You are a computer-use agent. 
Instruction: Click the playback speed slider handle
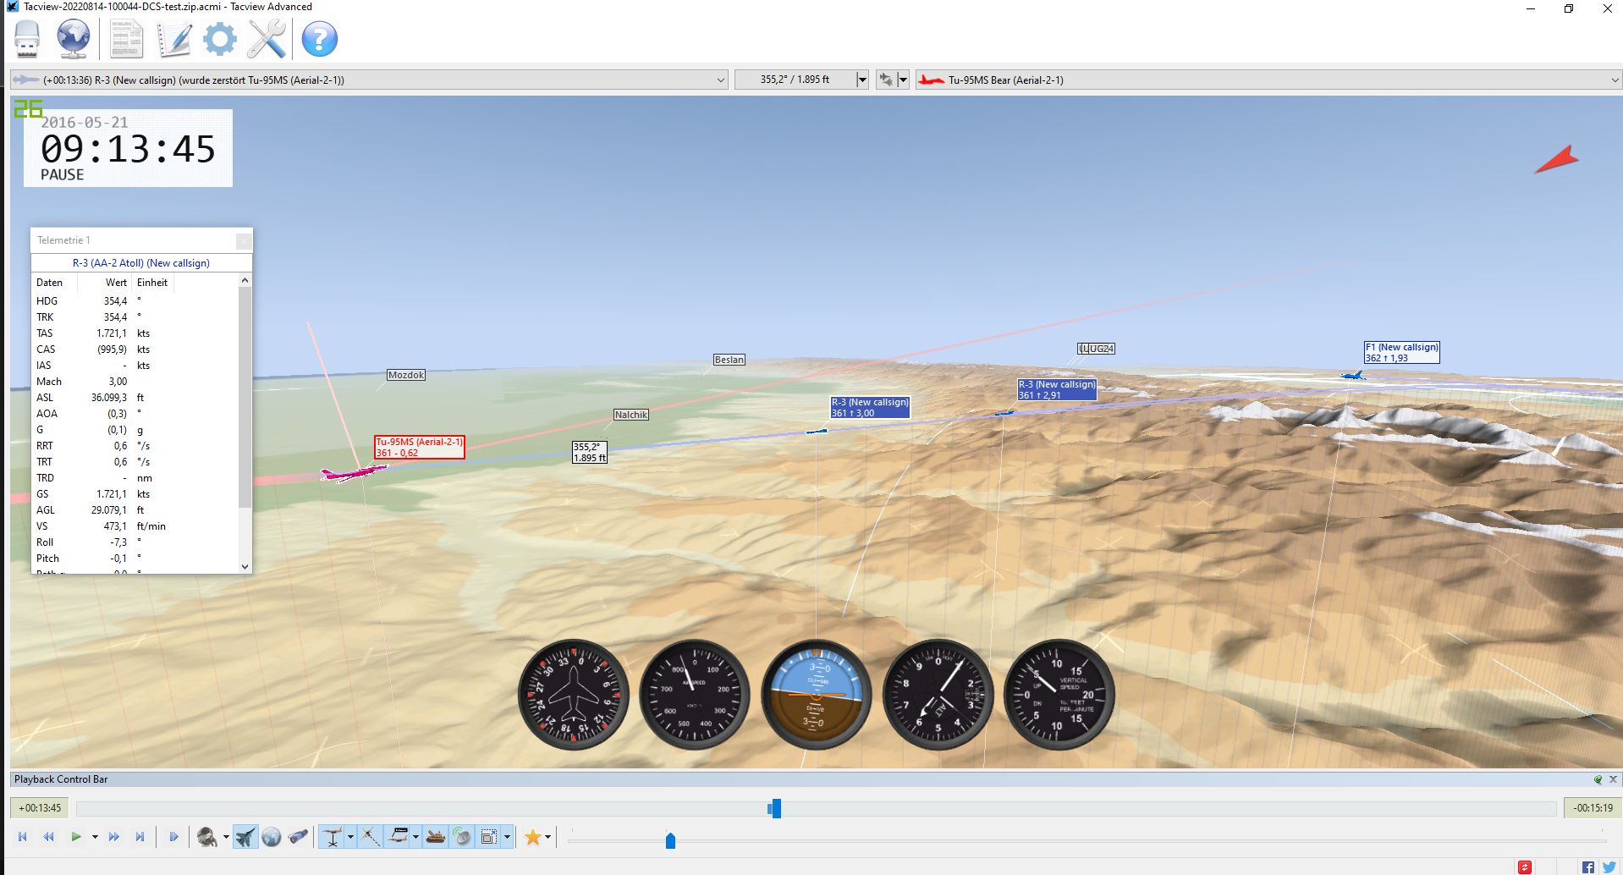click(670, 840)
